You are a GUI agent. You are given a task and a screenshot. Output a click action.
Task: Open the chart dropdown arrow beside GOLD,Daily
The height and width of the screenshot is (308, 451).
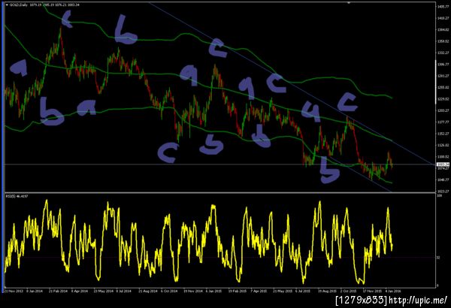[8, 5]
